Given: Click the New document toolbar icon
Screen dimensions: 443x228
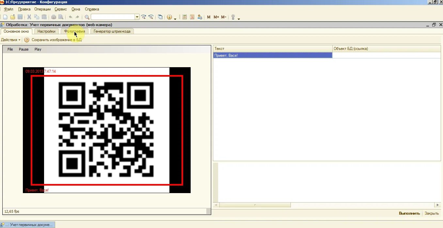Looking at the screenshot, I should [x=5, y=17].
